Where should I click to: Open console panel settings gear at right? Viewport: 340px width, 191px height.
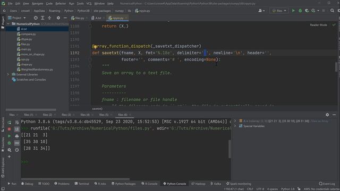[327, 115]
